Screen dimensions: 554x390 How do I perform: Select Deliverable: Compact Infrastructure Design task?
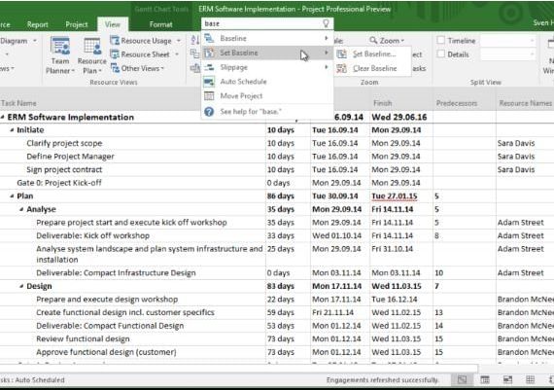pos(116,273)
